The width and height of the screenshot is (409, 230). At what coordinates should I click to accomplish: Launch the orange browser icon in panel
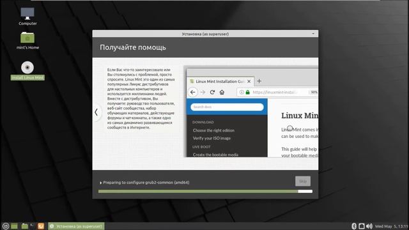click(x=41, y=226)
